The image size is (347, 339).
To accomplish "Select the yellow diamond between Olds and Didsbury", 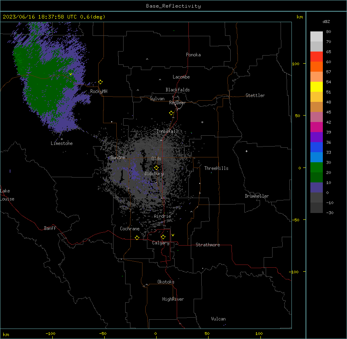I will [x=156, y=168].
